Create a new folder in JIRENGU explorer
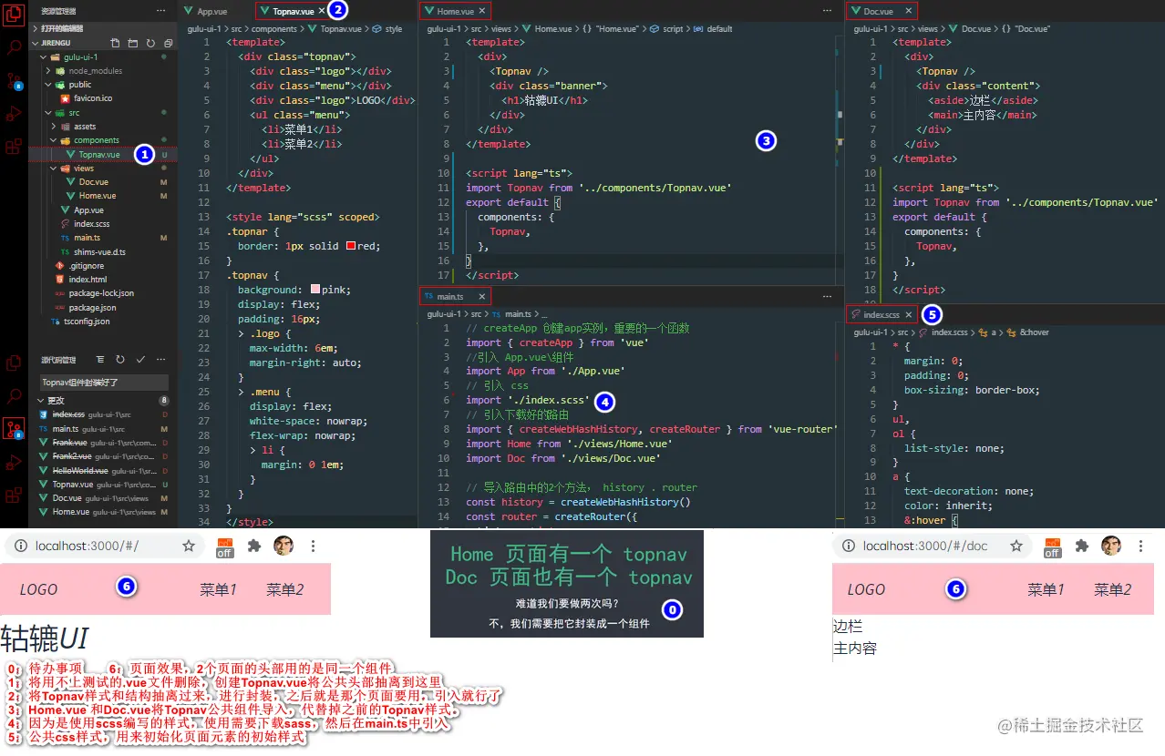1165x756 pixels. (132, 43)
